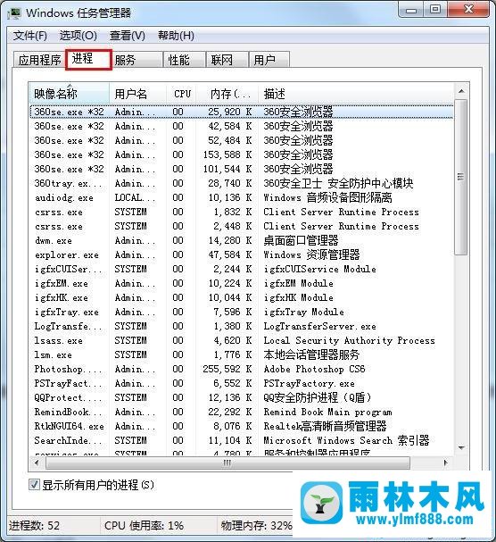The image size is (496, 542).
Task: Select the csrss.exe row using 1,832 K
Action: click(242, 212)
